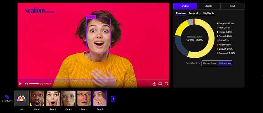The height and width of the screenshot is (113, 263).
Task: Switch to the Personality sub-tab
Action: (x=195, y=13)
